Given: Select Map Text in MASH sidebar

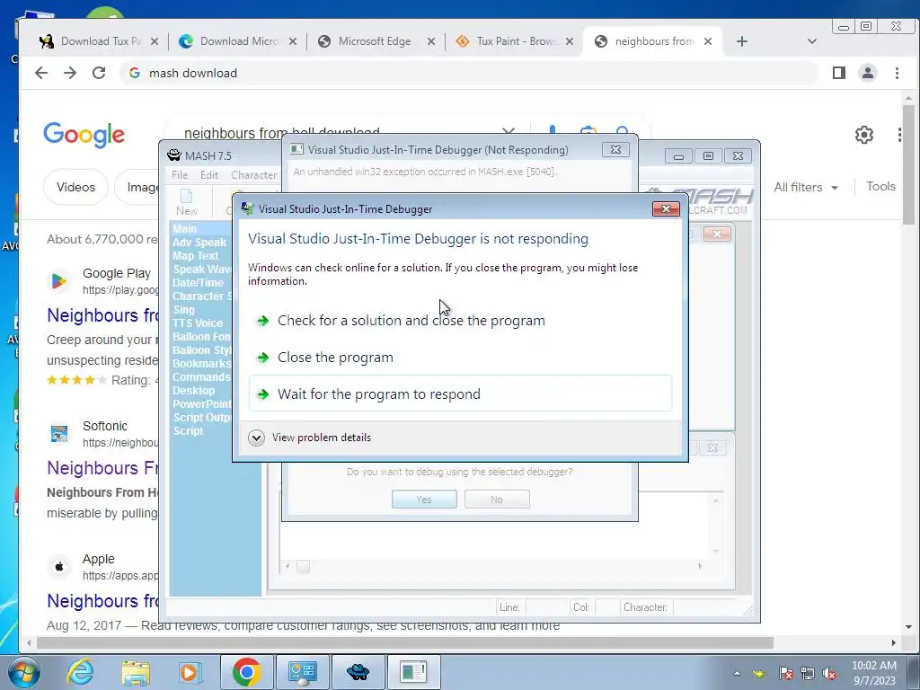Looking at the screenshot, I should (x=195, y=256).
